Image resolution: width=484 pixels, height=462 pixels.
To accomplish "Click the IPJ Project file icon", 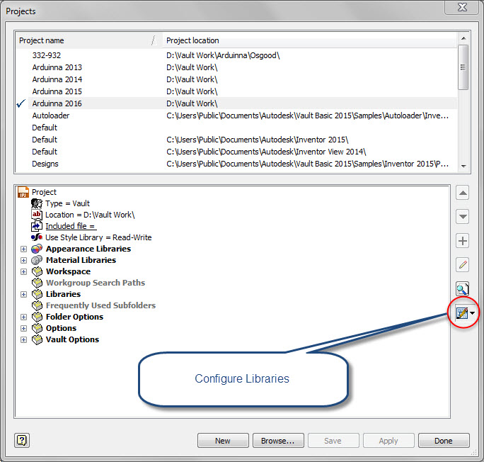I will click(x=23, y=192).
